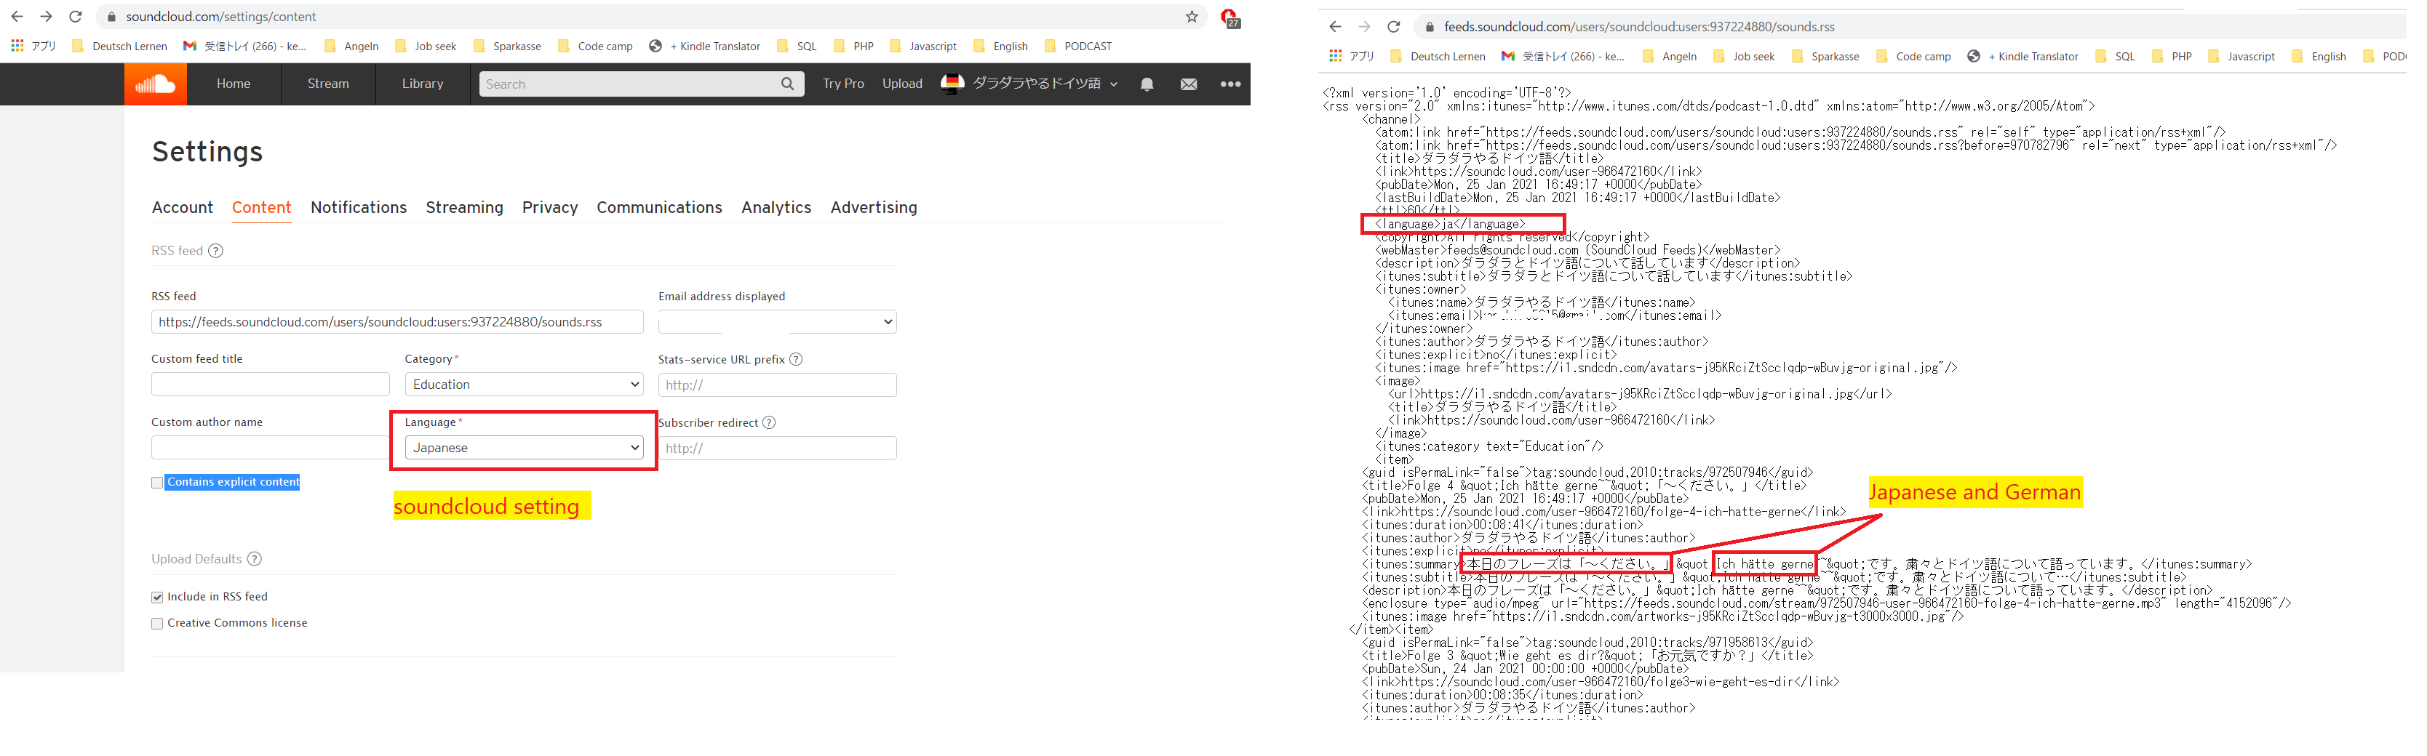Click the red extension icon in the settings window toolbar
Viewport: 2427px width, 756px height.
[x=1230, y=17]
